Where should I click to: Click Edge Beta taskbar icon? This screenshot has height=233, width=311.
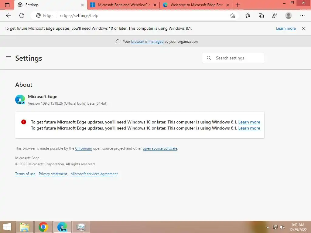tap(62, 227)
